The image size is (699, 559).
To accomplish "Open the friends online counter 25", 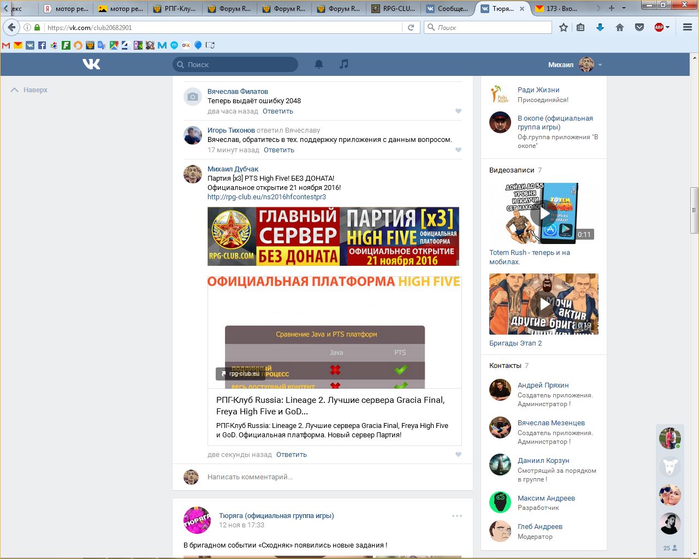I will pos(670,548).
